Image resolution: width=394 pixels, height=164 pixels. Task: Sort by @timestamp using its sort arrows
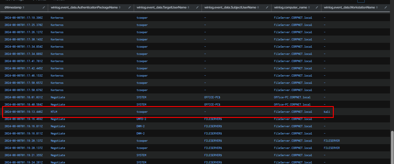(x=23, y=7)
